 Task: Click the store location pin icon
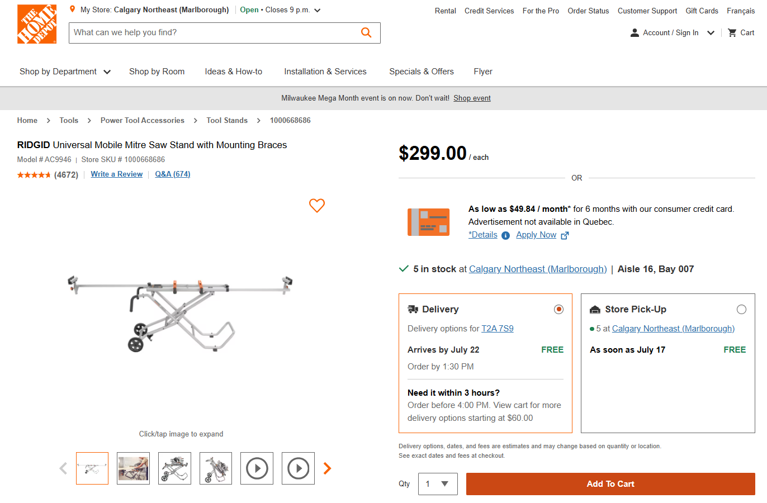click(72, 10)
